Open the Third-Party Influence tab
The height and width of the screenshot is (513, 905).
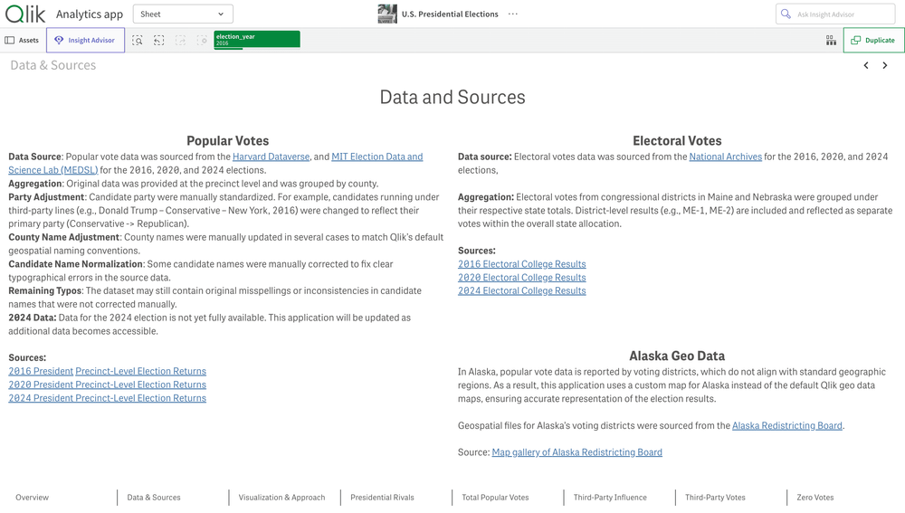coord(610,498)
